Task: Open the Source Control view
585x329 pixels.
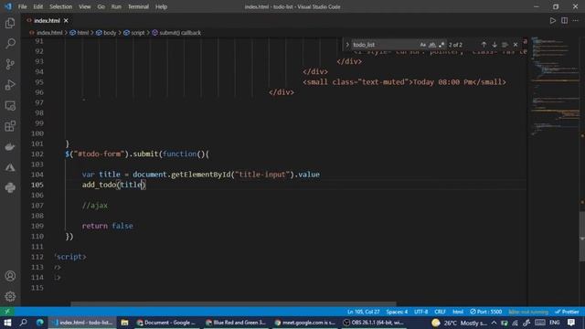Action: pyautogui.click(x=10, y=64)
